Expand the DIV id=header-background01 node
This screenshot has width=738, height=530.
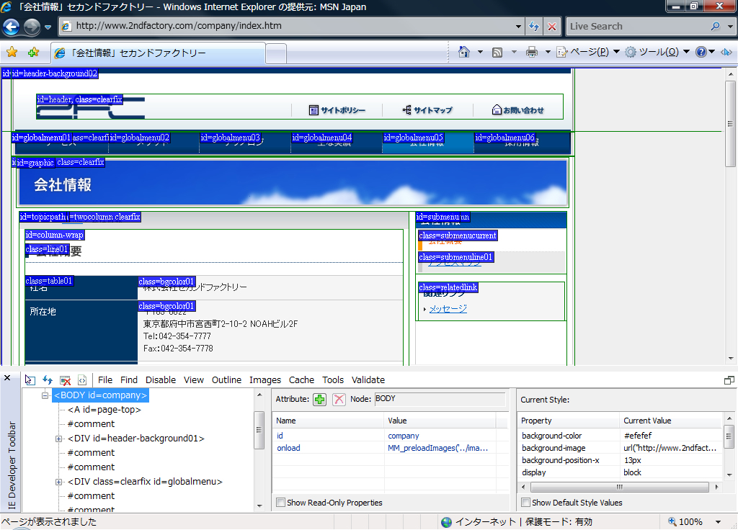click(x=59, y=439)
